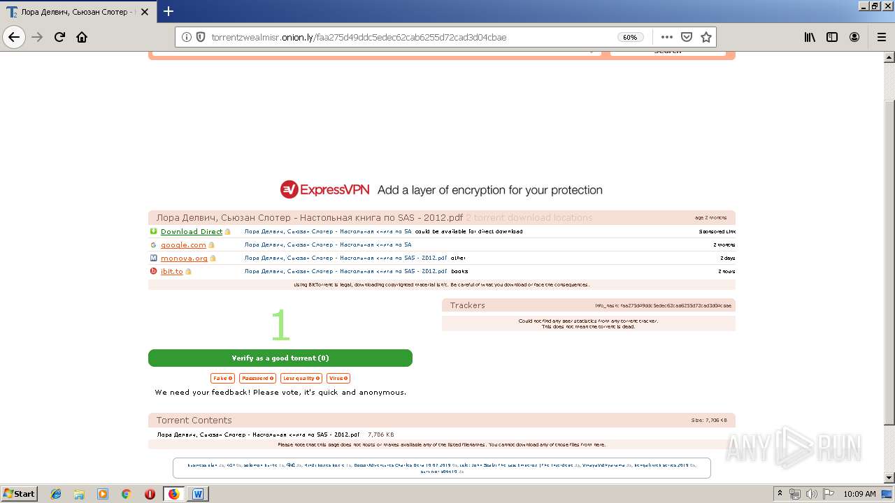This screenshot has height=503, width=895.
Task: Click the green Download Direct arrow icon
Action: 153,231
